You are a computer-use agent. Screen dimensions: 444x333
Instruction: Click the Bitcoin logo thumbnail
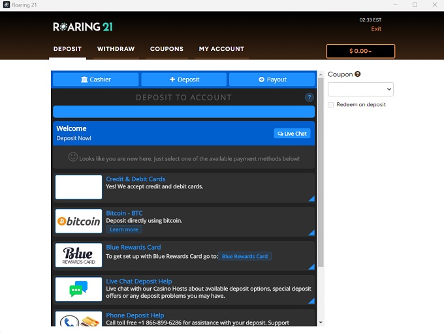click(x=79, y=222)
